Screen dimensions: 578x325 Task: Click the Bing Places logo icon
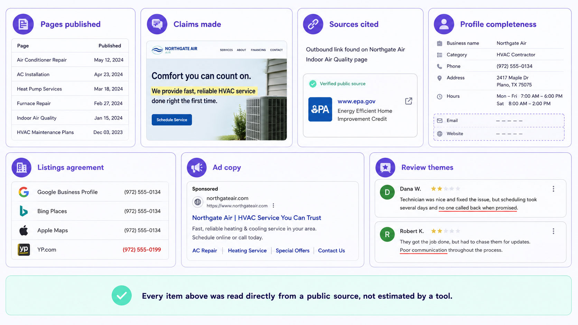point(24,211)
